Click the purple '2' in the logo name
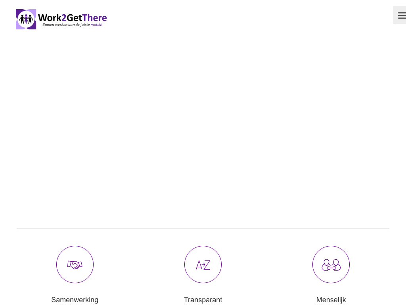Image resolution: width=406 pixels, height=305 pixels. pos(64,17)
